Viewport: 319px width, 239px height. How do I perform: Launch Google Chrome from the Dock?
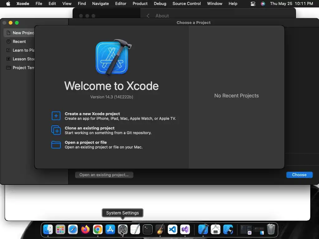pos(98,229)
